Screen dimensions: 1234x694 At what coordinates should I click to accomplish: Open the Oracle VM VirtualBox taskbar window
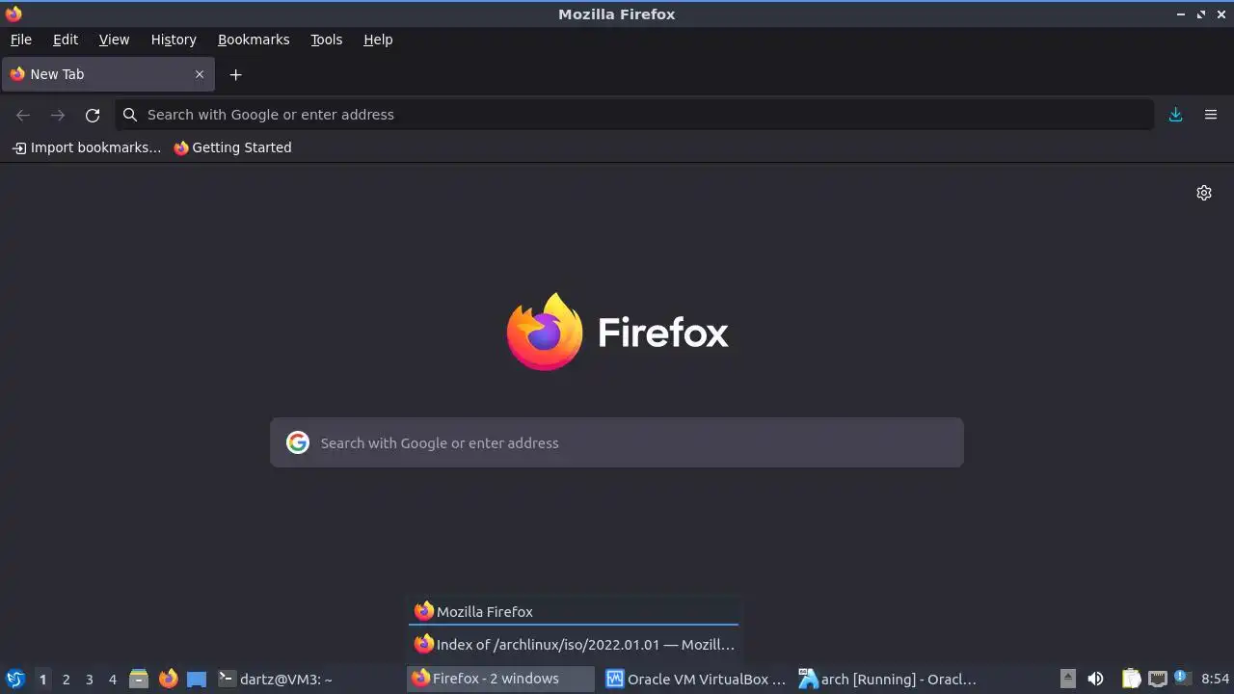tap(695, 679)
